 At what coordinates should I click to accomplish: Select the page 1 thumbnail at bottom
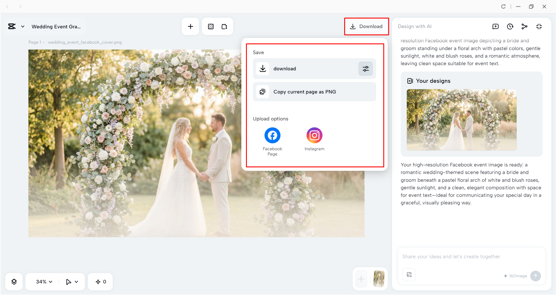click(379, 279)
